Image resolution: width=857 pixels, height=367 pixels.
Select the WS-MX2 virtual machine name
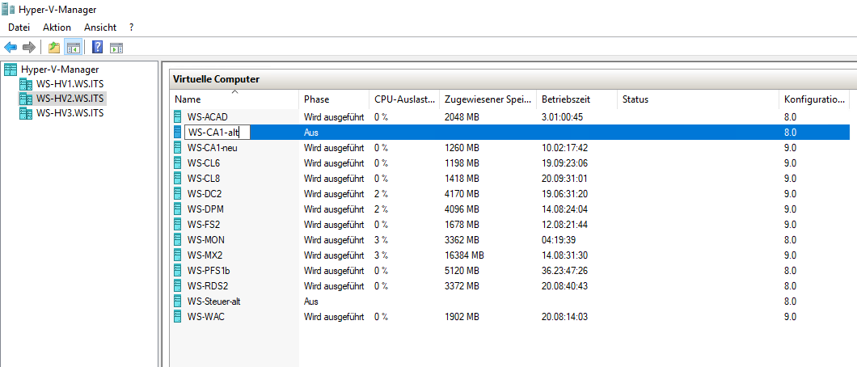coord(205,255)
